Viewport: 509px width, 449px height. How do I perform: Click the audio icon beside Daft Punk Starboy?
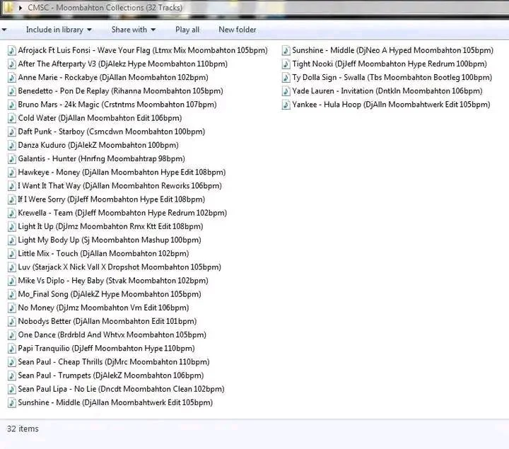[x=12, y=132]
